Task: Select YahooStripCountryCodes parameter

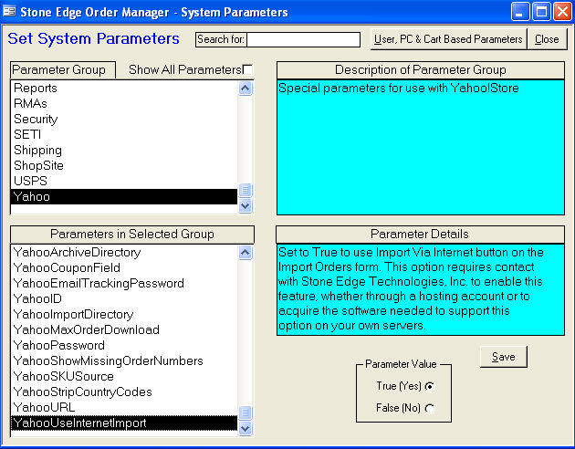Action: pos(124,392)
